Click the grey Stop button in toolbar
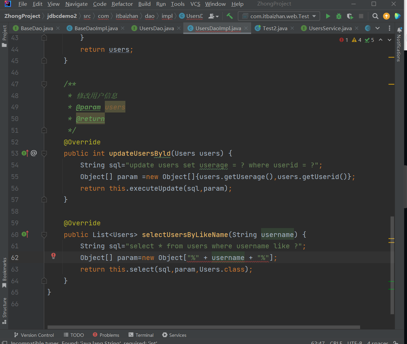 click(x=361, y=16)
